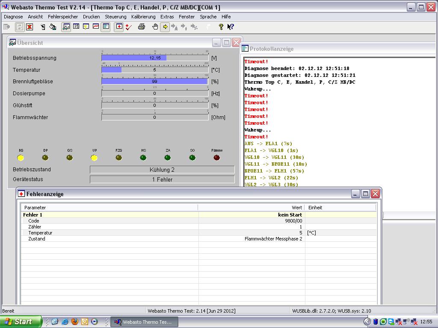Click the grayed arrow-with-fan toolbar icon
Screen dimensions: 438x328
194,27
